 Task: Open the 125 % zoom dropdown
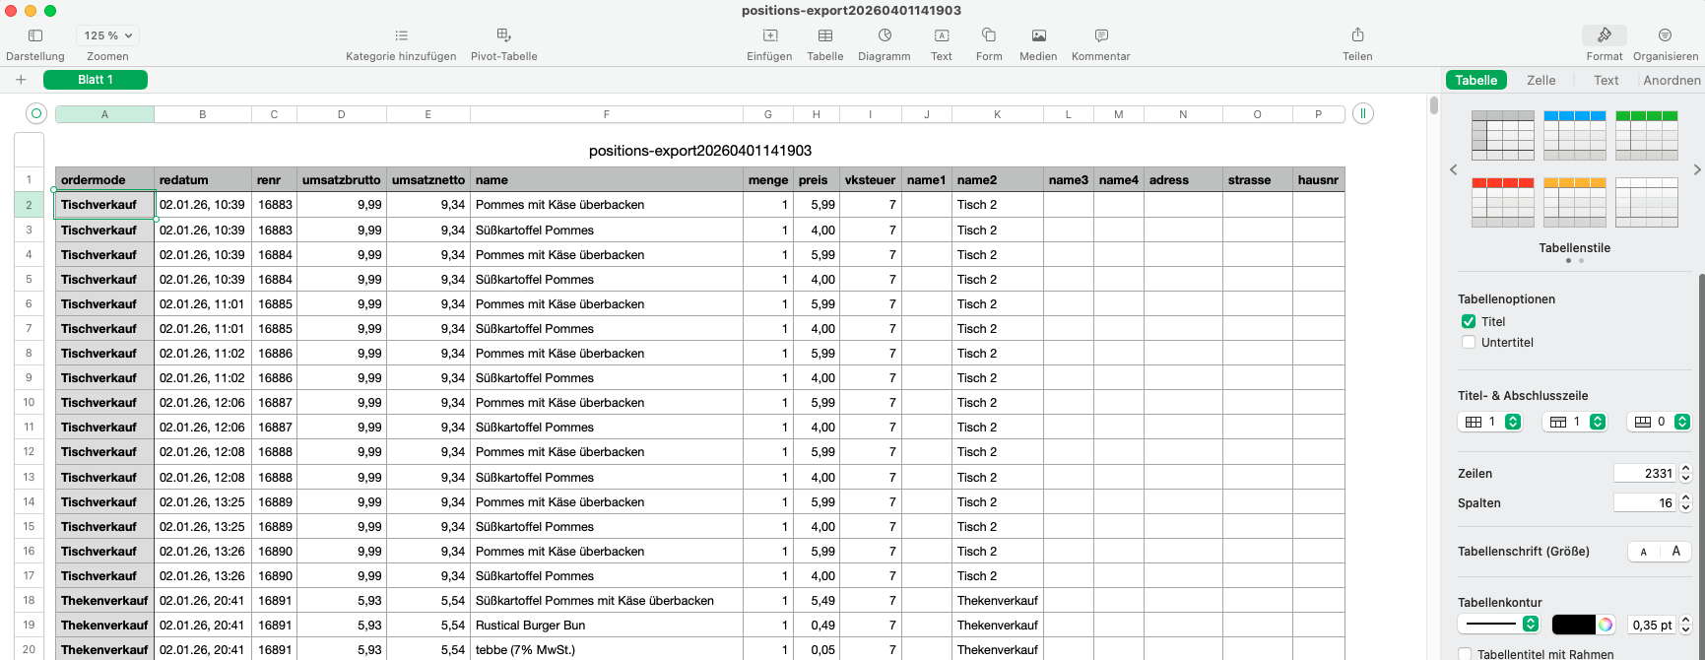[x=108, y=35]
